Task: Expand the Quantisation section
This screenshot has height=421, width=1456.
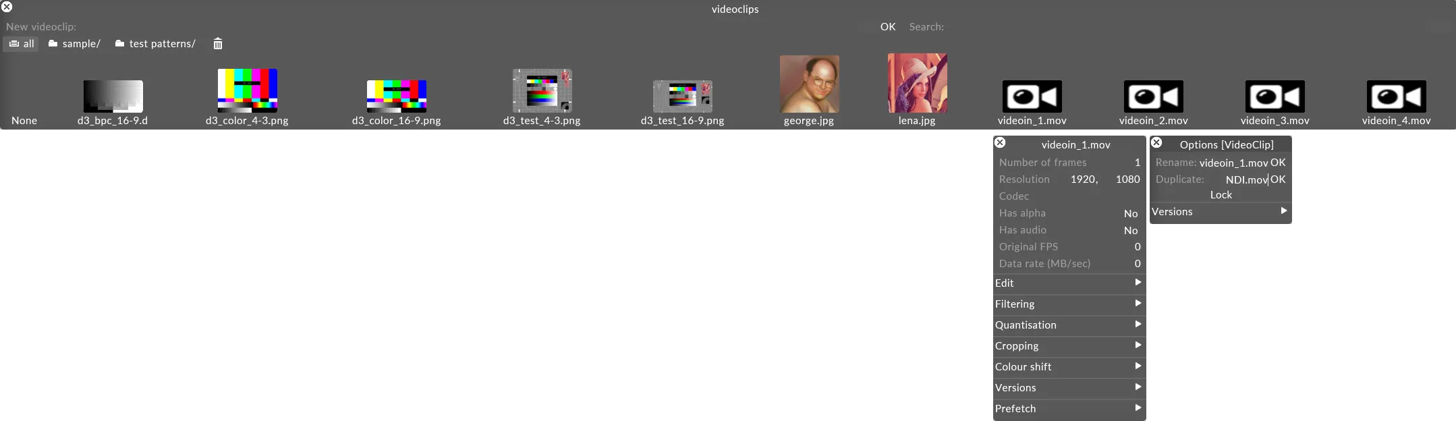Action: (1069, 325)
